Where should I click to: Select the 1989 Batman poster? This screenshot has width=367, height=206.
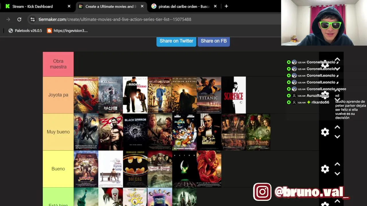(135, 169)
